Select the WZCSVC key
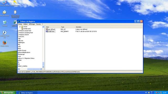The width and height of the screenshot is (168, 94). (x=22, y=37)
